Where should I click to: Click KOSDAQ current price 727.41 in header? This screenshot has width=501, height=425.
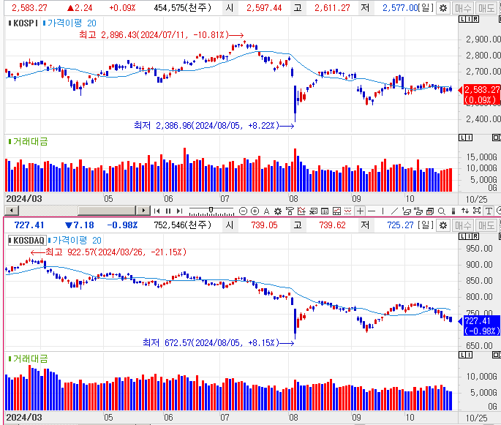(x=29, y=225)
